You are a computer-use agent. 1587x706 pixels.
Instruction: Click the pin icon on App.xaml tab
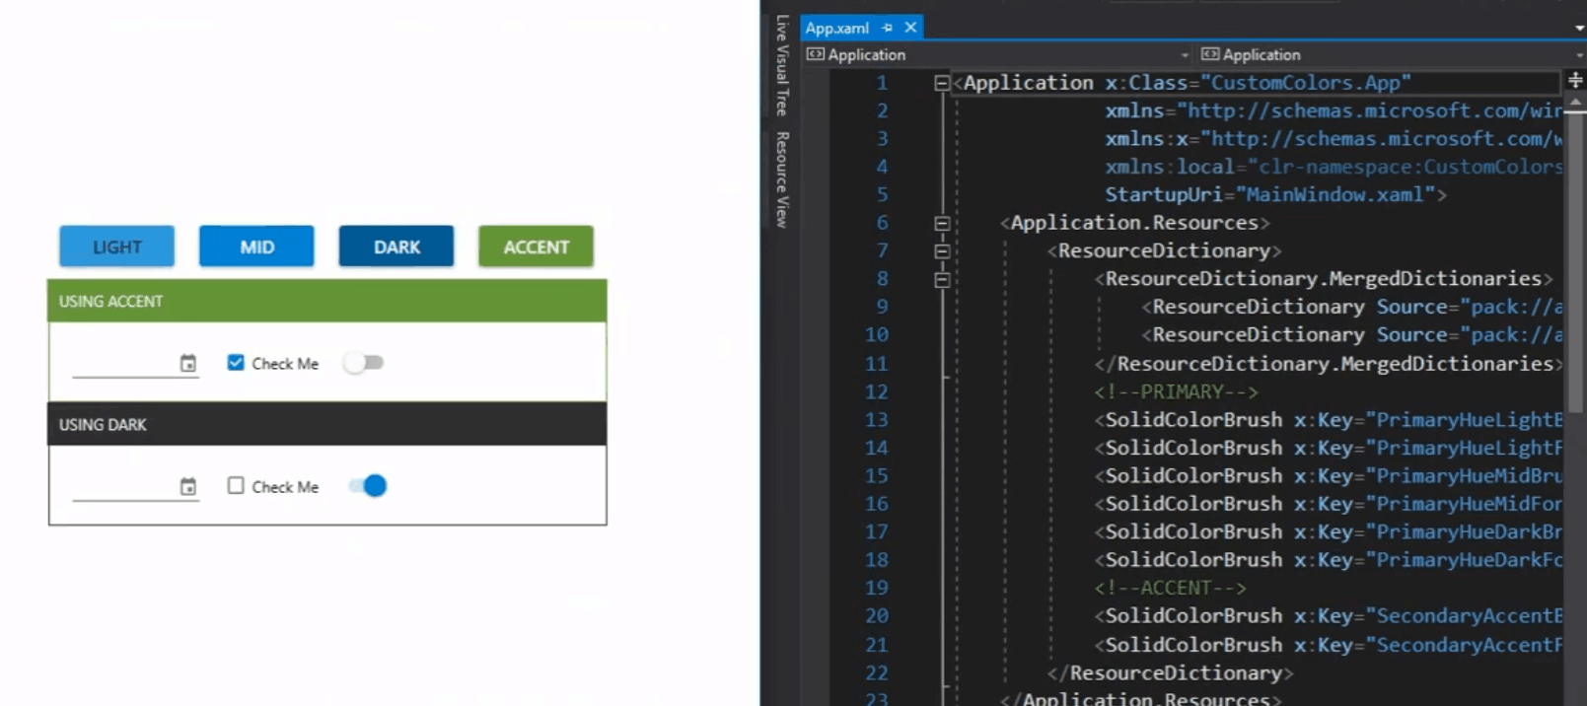point(887,28)
